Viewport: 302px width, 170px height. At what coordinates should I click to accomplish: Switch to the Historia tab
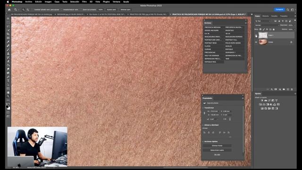265,16
